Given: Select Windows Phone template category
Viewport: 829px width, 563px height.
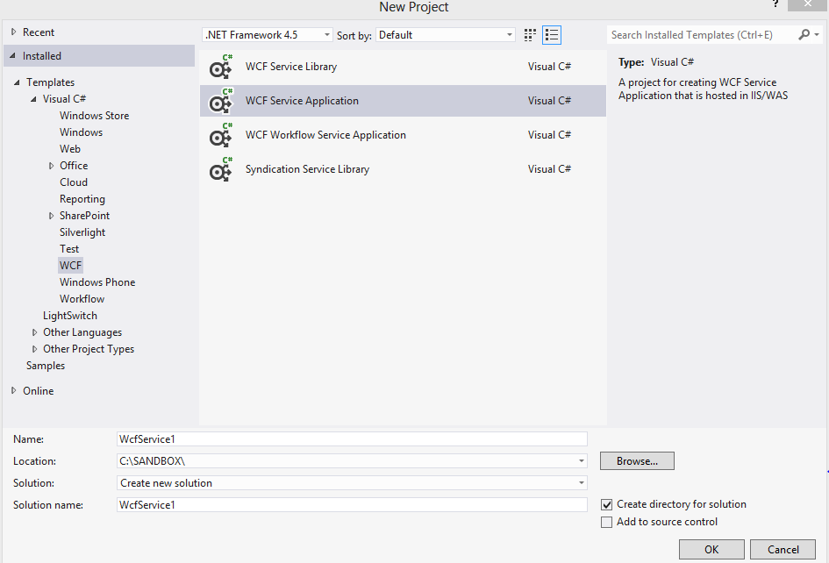Looking at the screenshot, I should (97, 282).
